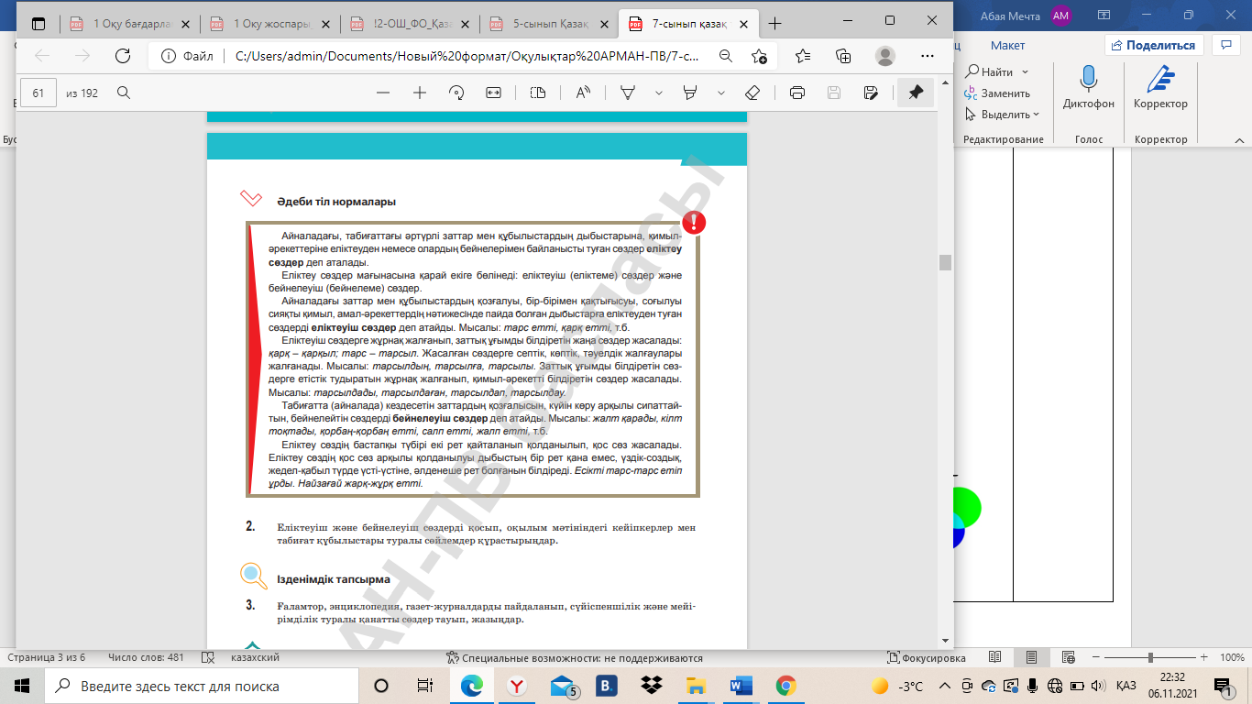Close the '5-сынып Қазақ' tab
The width and height of the screenshot is (1252, 704).
pyautogui.click(x=605, y=23)
